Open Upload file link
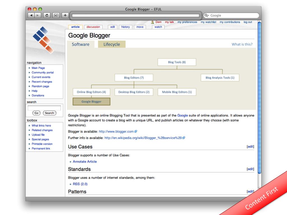Image resolution: width=287 pixels, height=215 pixels. (38, 135)
